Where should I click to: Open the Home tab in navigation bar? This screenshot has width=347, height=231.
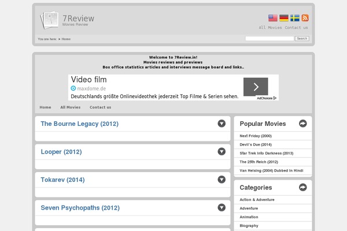[45, 107]
